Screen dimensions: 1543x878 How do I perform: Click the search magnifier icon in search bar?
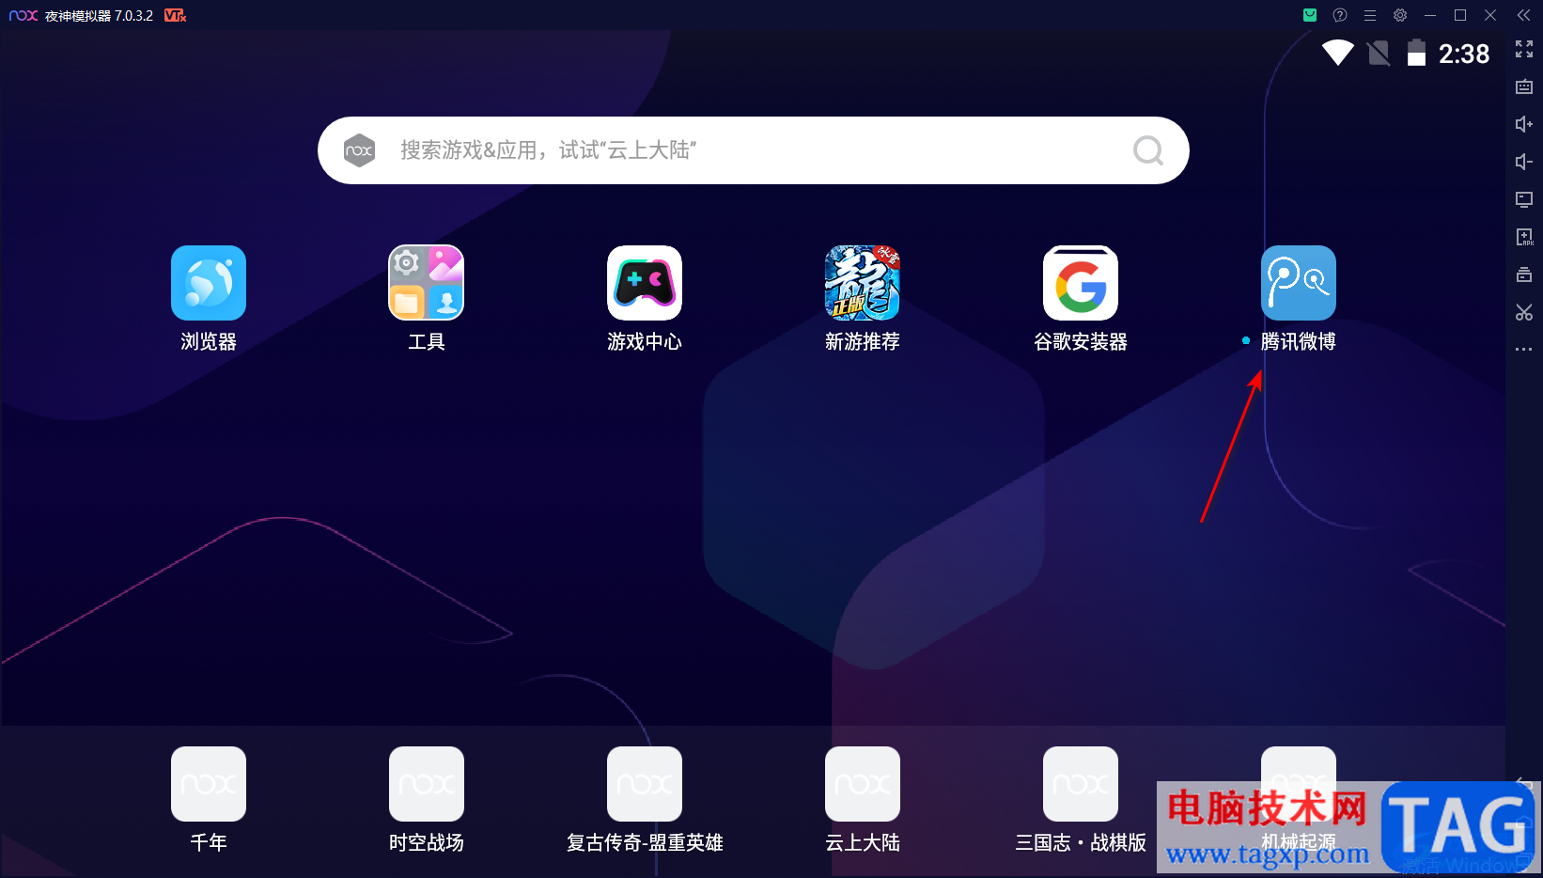[1148, 150]
